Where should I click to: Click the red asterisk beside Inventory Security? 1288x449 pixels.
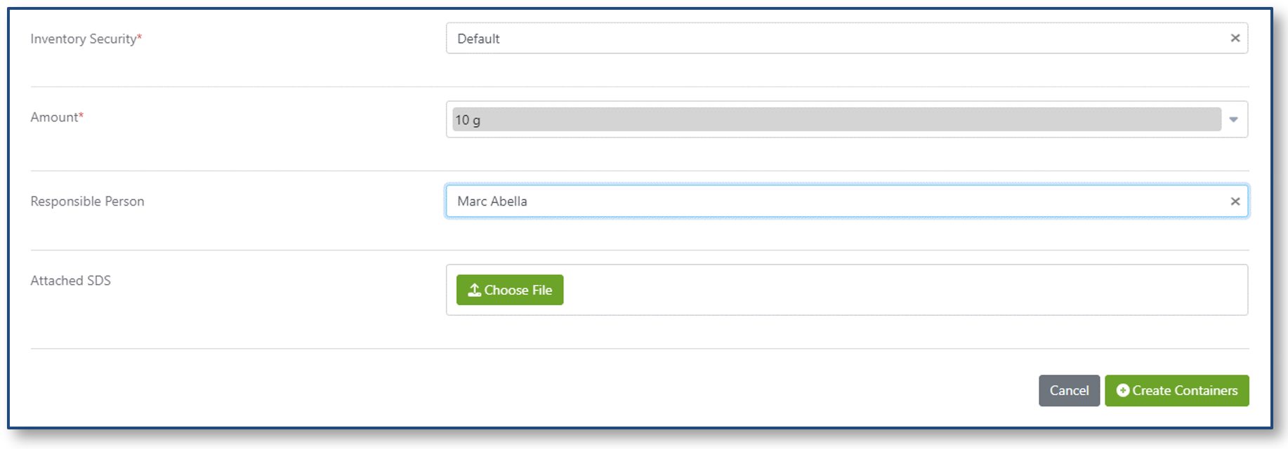[x=139, y=36]
